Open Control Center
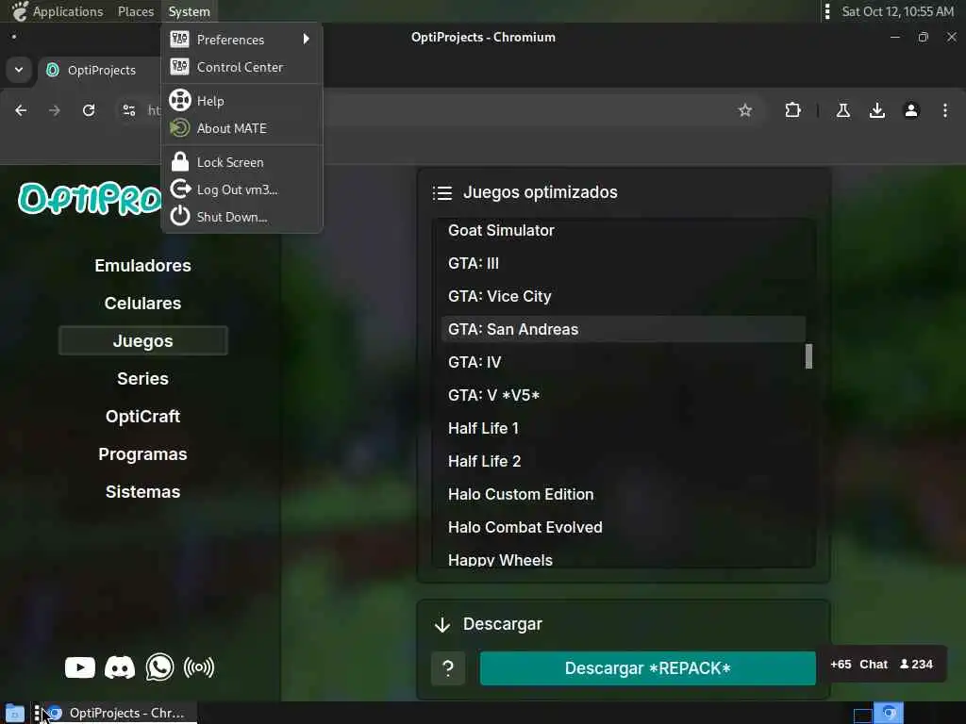 pyautogui.click(x=241, y=67)
